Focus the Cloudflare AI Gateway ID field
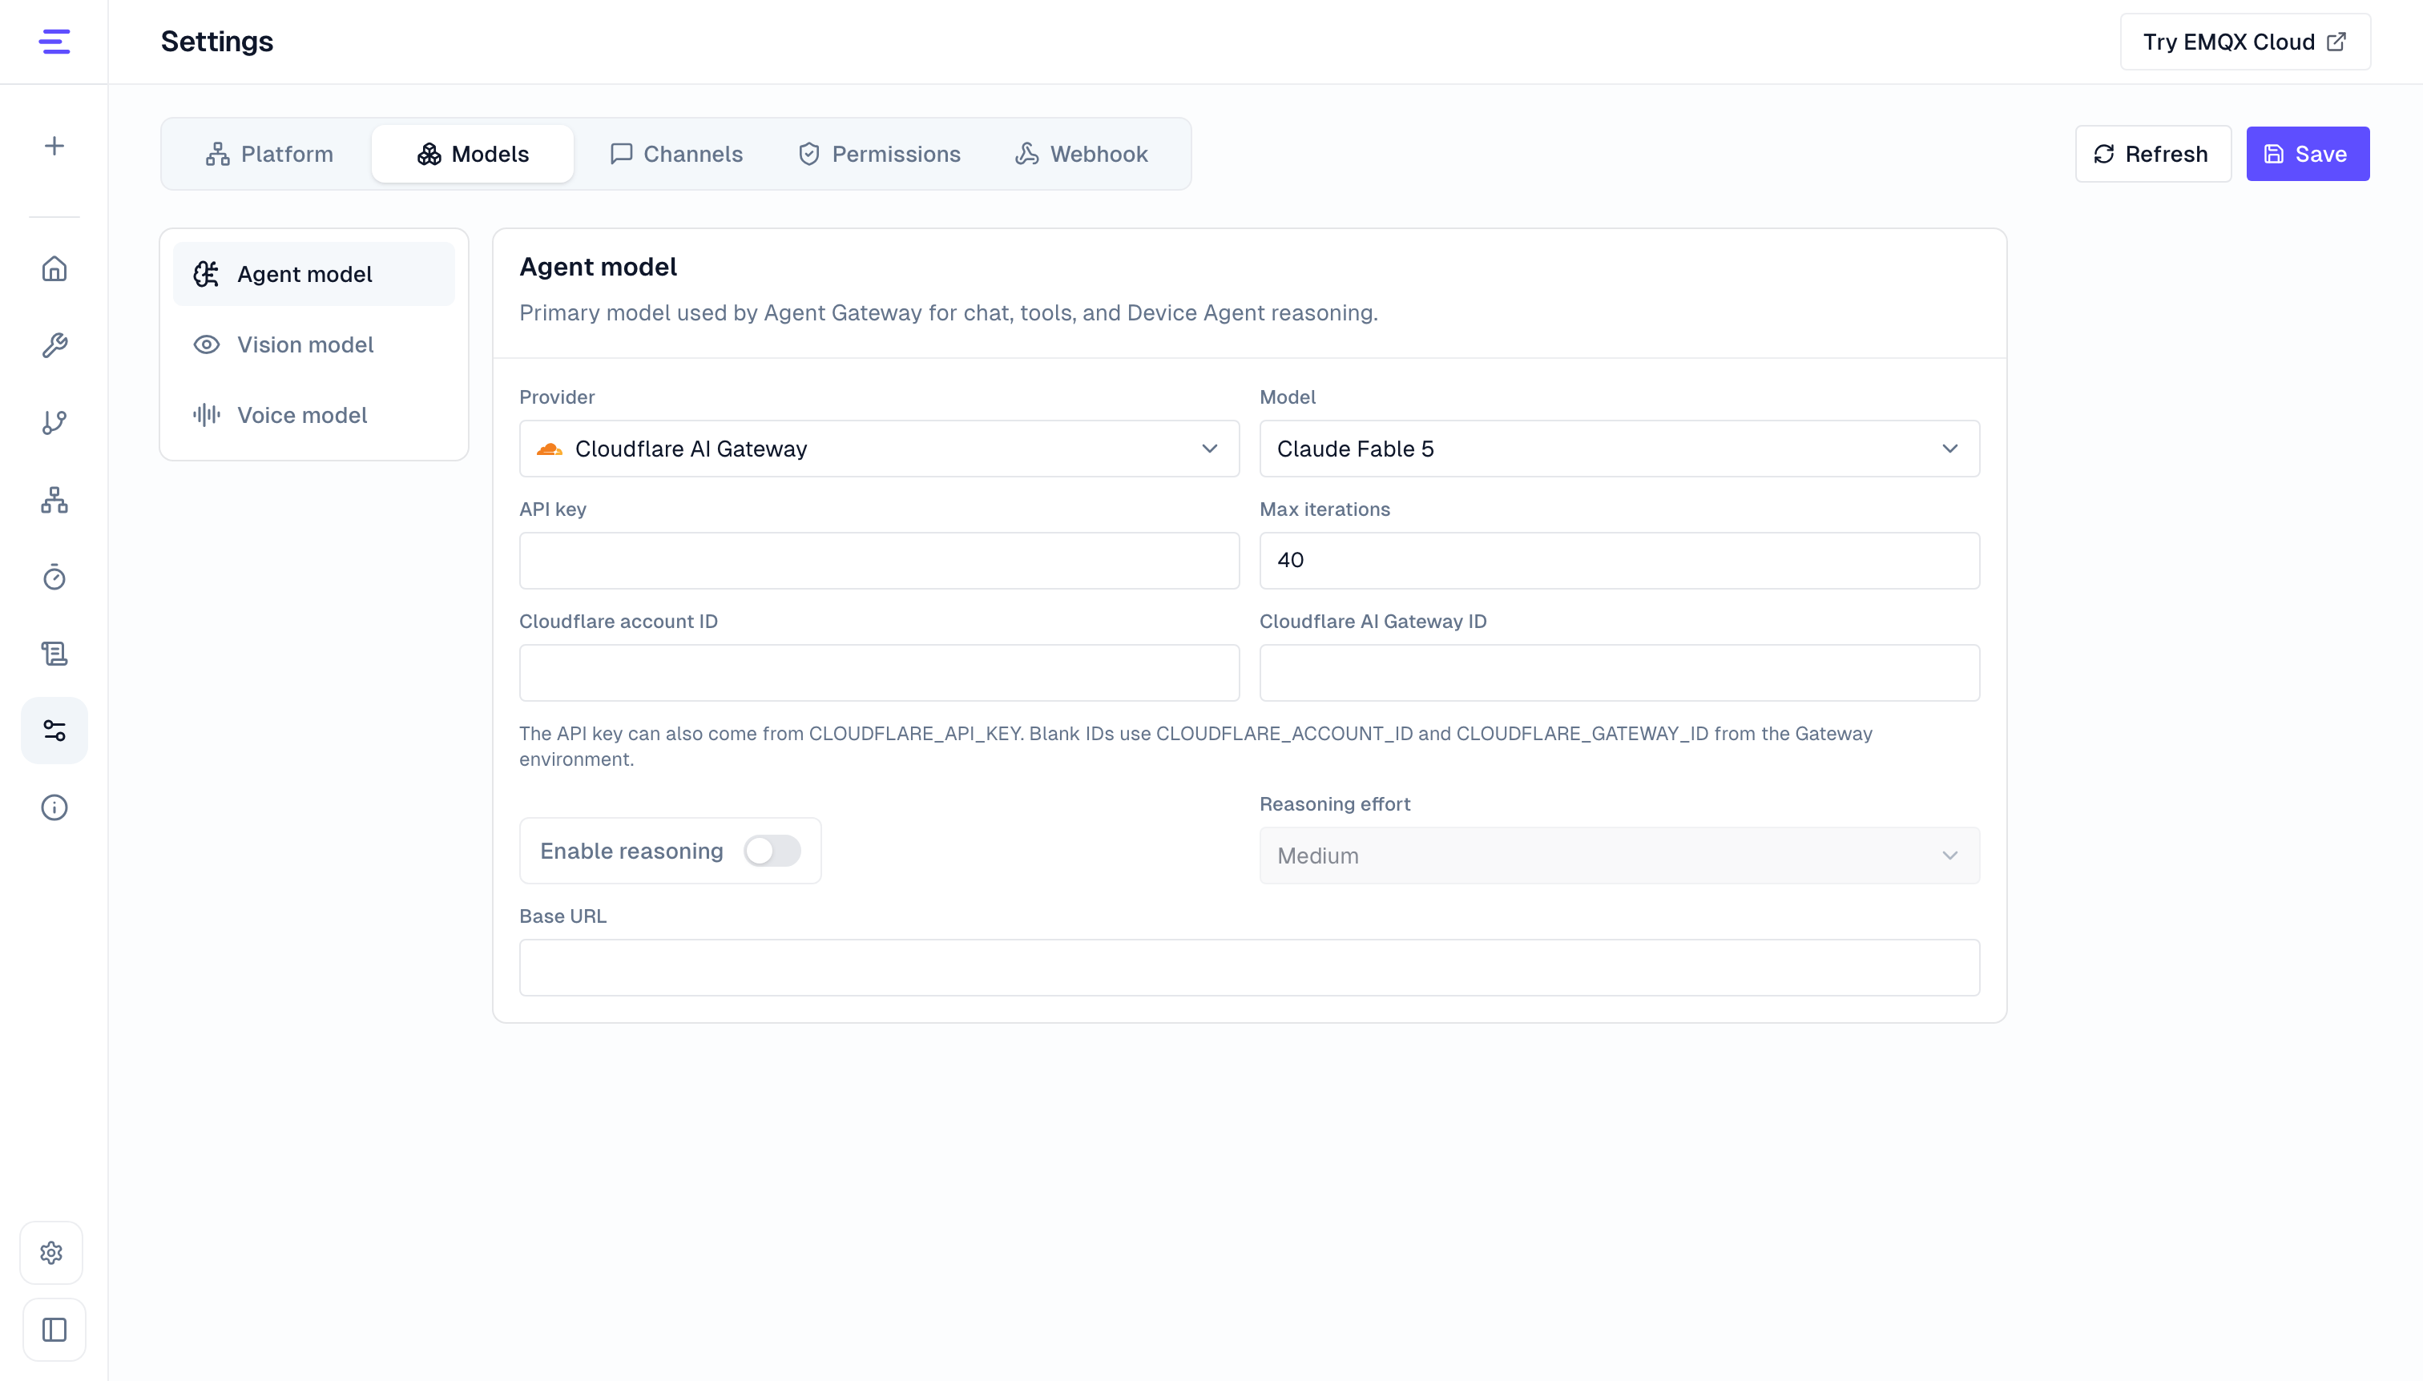The image size is (2423, 1381). click(1619, 673)
